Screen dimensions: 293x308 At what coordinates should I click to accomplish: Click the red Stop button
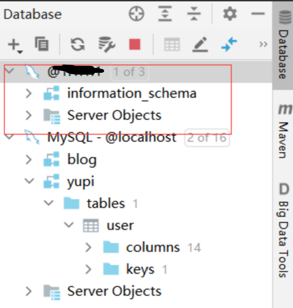135,44
